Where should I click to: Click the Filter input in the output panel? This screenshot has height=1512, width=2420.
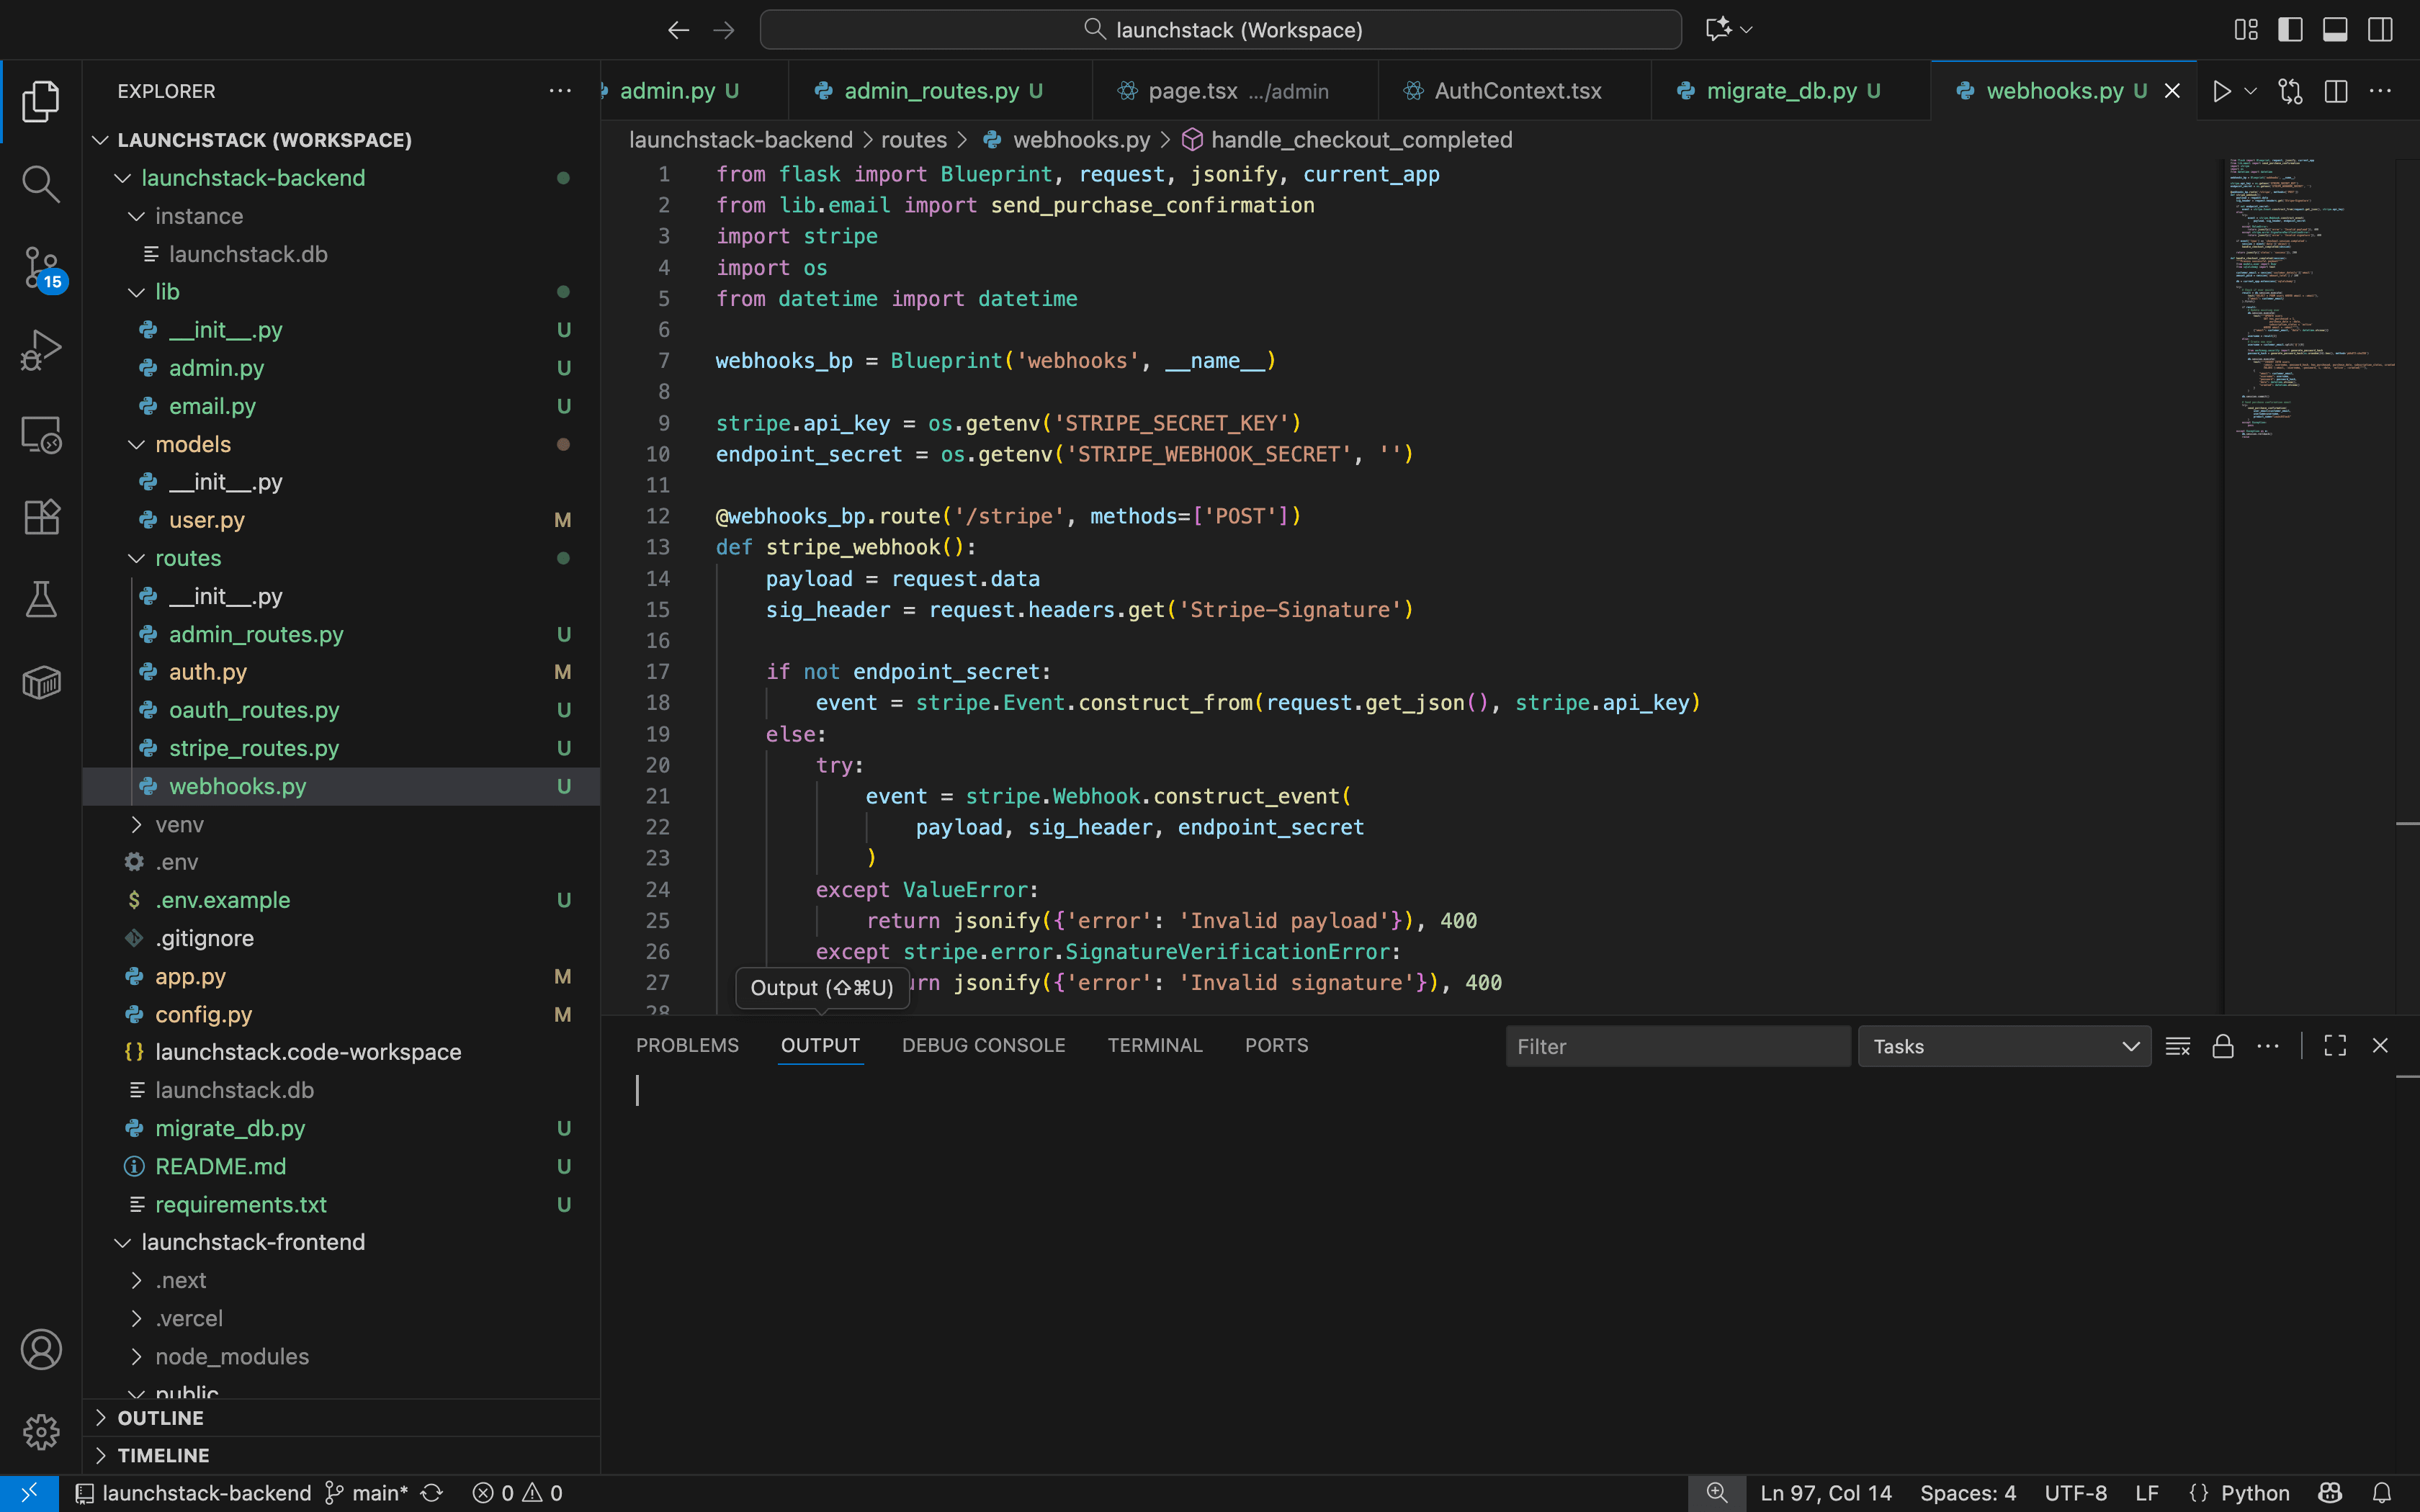point(1676,1046)
